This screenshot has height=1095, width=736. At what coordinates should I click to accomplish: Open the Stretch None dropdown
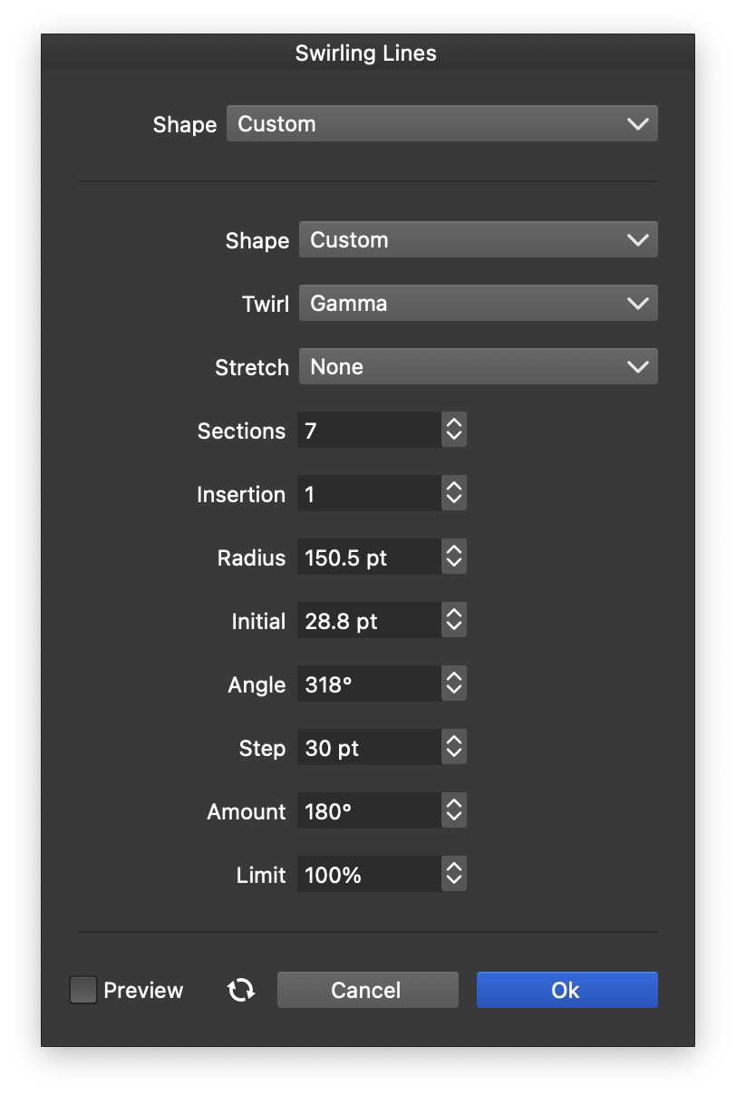478,367
